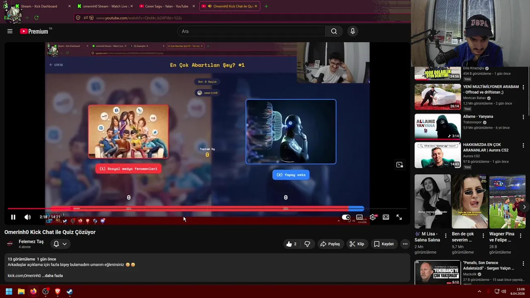This screenshot has height=298, width=530.
Task: Open Firefox from taskbar
Action: point(33,291)
